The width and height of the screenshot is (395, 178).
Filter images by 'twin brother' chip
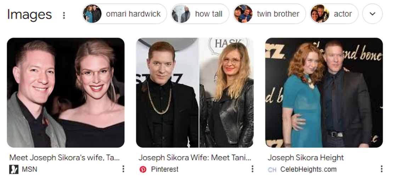click(269, 14)
